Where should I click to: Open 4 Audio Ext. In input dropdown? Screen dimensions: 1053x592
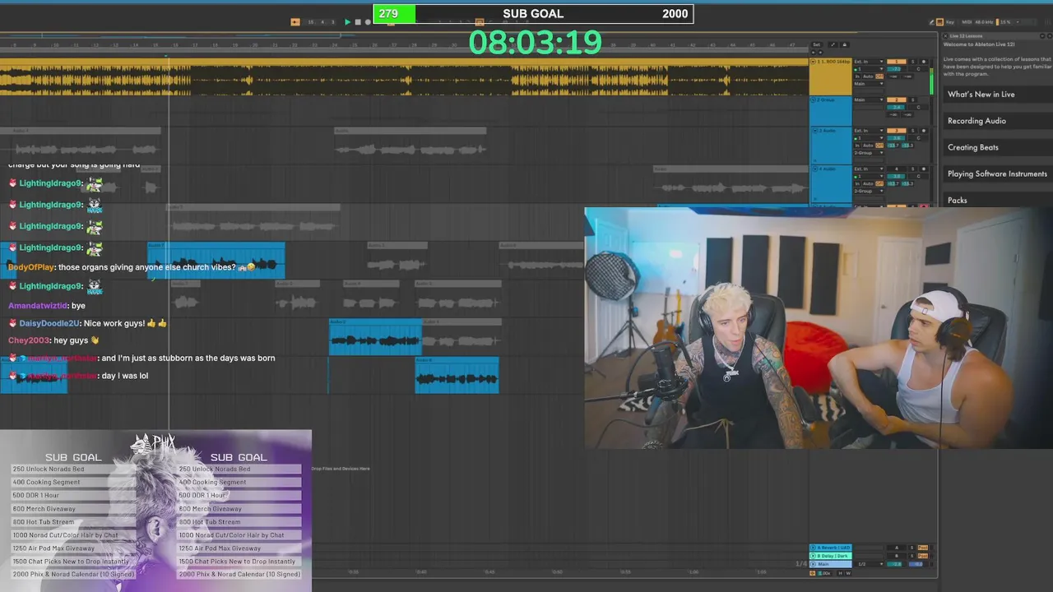(869, 169)
